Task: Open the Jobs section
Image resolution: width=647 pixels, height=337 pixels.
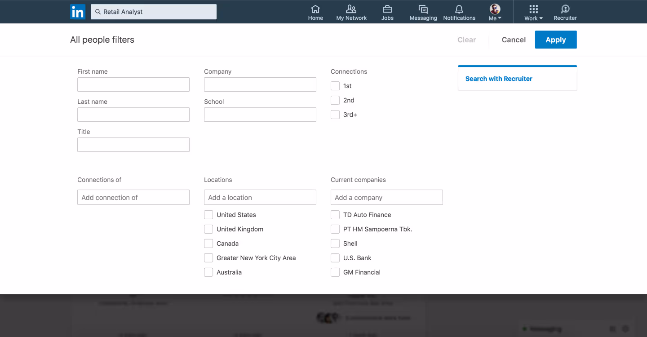Action: click(387, 12)
